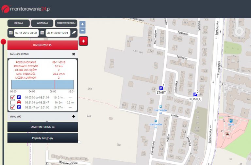
Task: Click the START parking marker on map
Action: [x=161, y=88]
